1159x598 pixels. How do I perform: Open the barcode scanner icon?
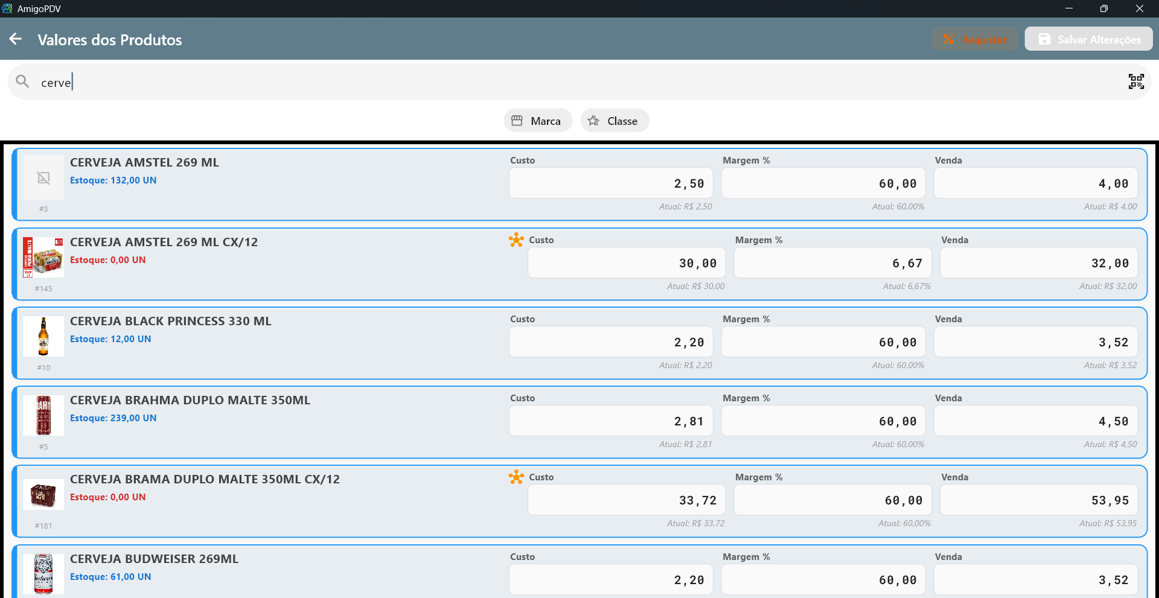click(1136, 81)
